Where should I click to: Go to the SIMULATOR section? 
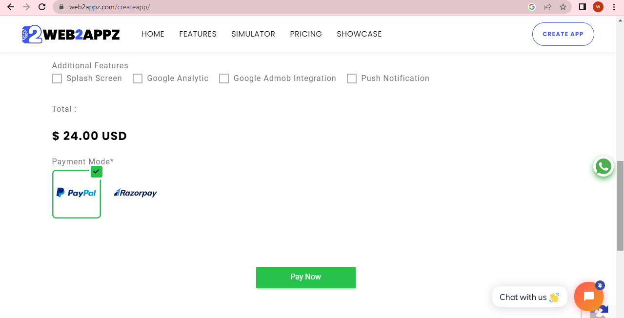tap(253, 34)
